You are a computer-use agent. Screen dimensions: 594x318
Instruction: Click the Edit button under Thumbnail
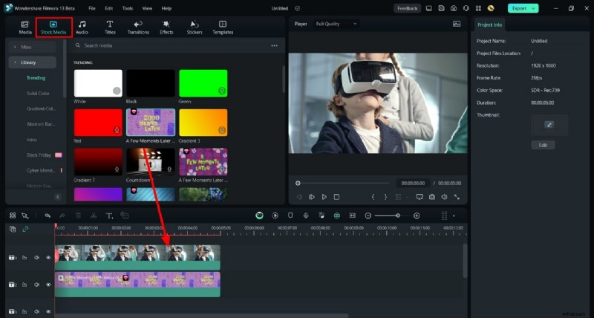click(543, 145)
